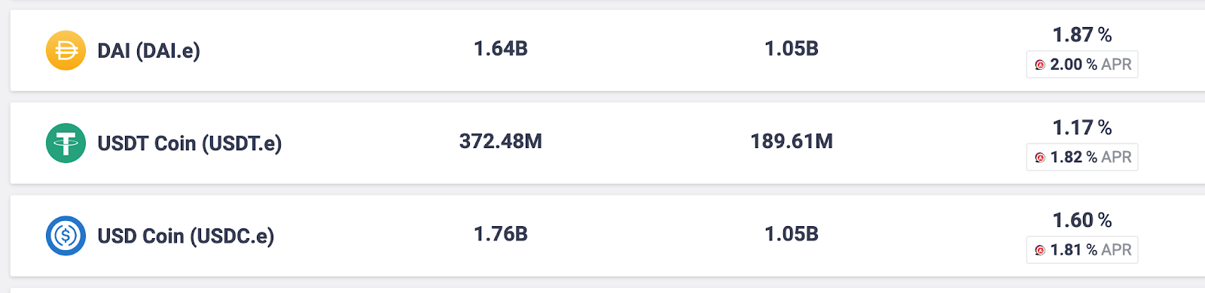This screenshot has height=293, width=1205.
Task: Click the USDC deposit APY 1.60 %
Action: tap(1082, 220)
